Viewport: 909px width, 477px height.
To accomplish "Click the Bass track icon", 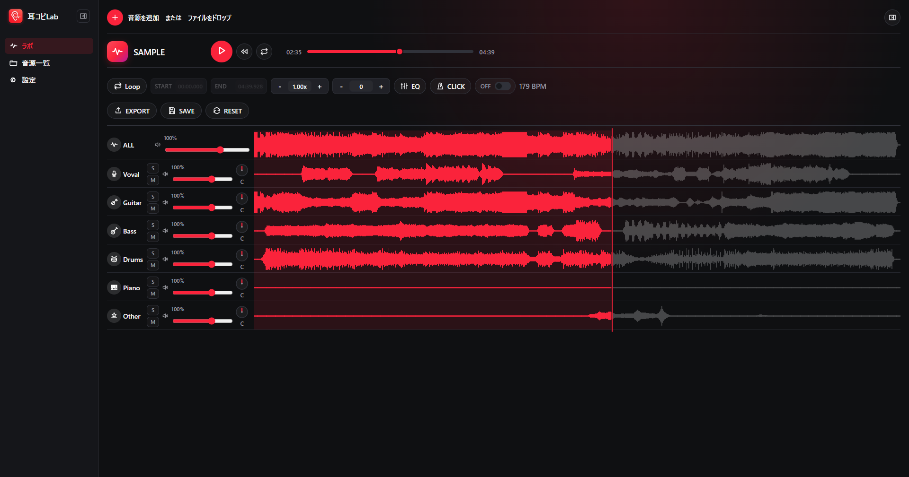I will pyautogui.click(x=114, y=231).
